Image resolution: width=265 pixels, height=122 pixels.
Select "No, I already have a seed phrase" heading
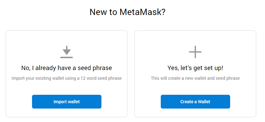click(67, 68)
